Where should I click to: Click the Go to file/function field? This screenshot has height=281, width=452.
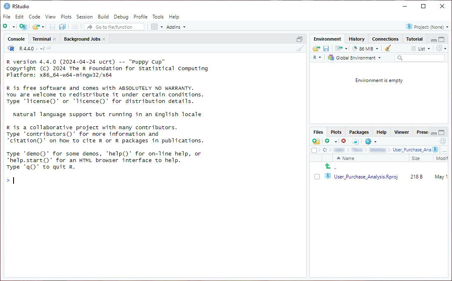[x=114, y=27]
